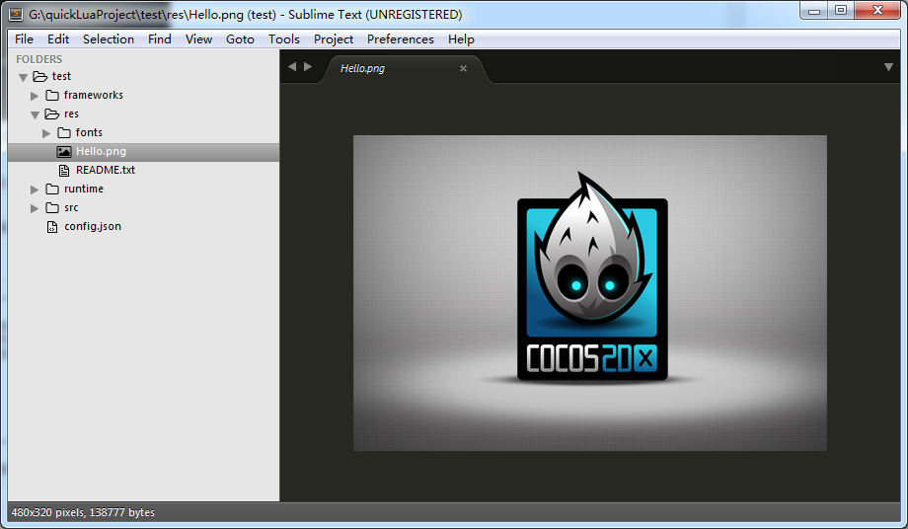Collapse the res folder arrow

tap(35, 114)
